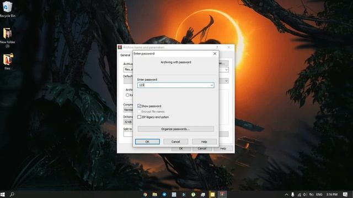Uncheck the Show password checkbox

click(139, 106)
